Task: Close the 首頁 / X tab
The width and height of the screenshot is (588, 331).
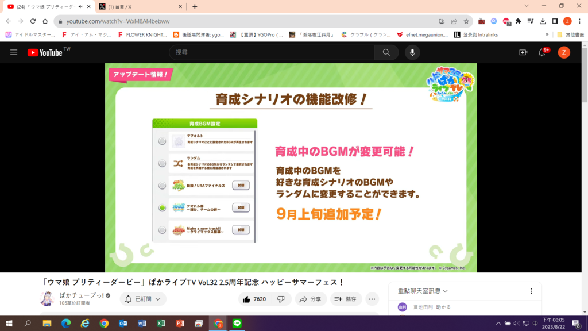Action: pos(180,7)
